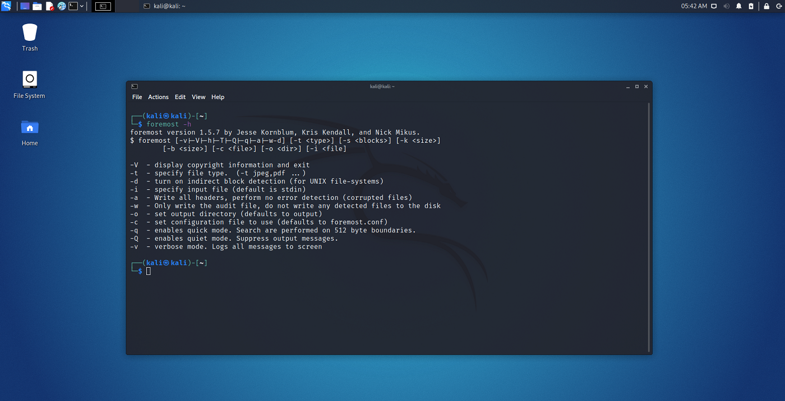Launch the file manager from the panel
Screen dimensions: 785x401
click(x=37, y=6)
